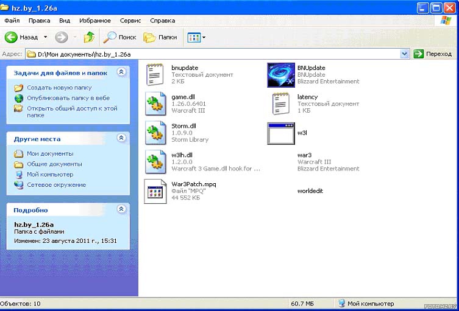Go to Общие документы link

point(54,164)
